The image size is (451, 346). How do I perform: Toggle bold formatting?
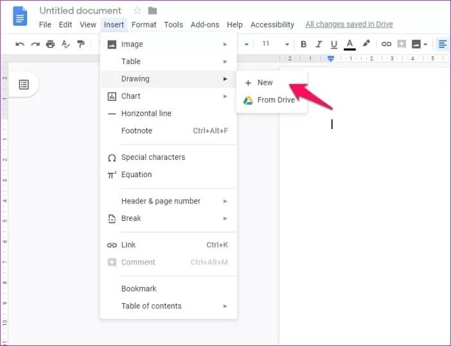coord(303,44)
